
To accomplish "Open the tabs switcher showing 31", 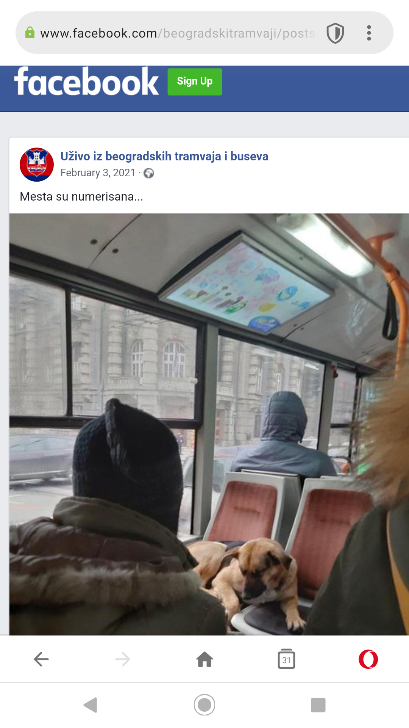I will pos(286,659).
